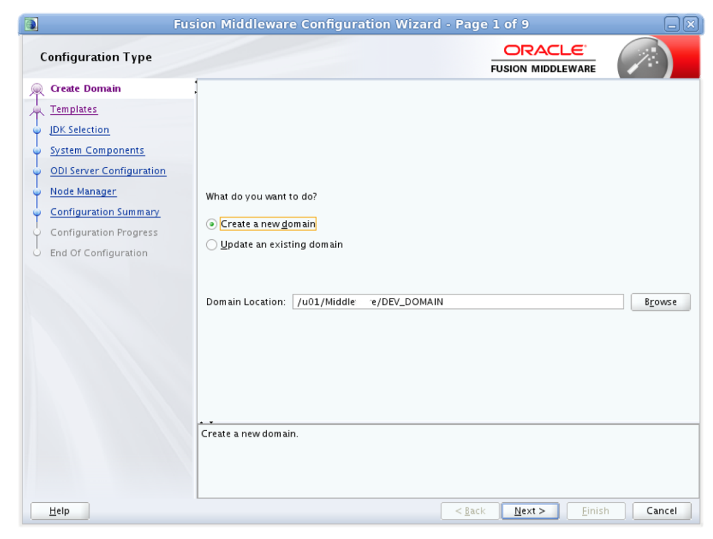Image resolution: width=713 pixels, height=539 pixels.
Task: View the Configuration Summary step
Action: pos(105,212)
